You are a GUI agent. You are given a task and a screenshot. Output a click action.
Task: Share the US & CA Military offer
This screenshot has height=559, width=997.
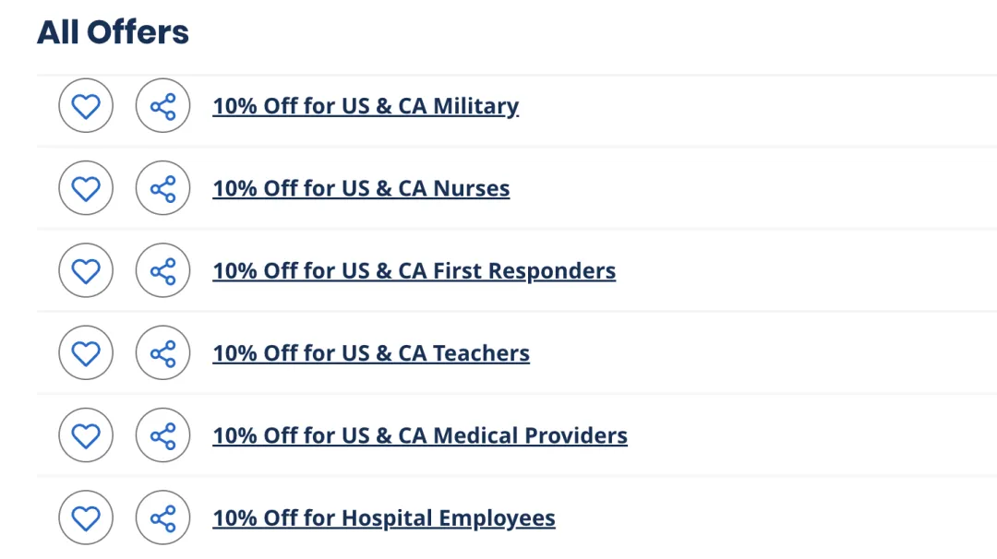(x=162, y=106)
